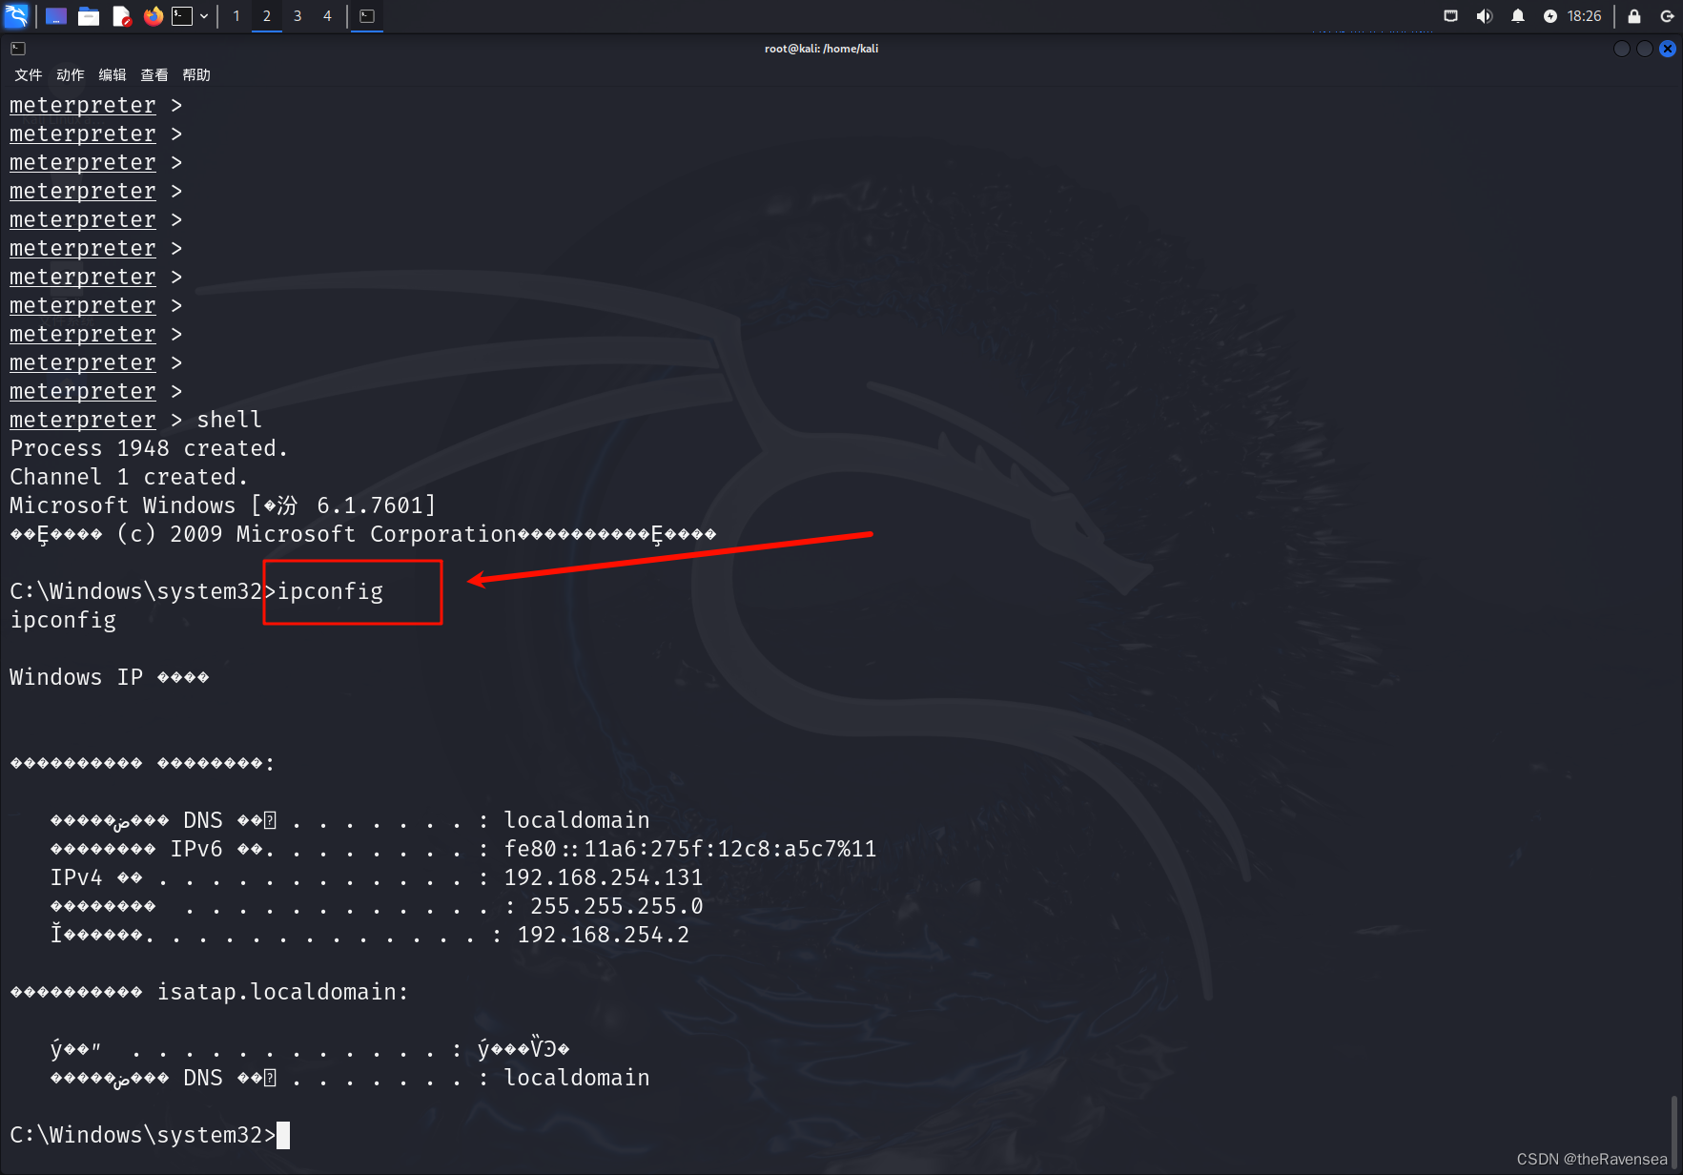Click the window title root@kali: /home/kali

[821, 49]
